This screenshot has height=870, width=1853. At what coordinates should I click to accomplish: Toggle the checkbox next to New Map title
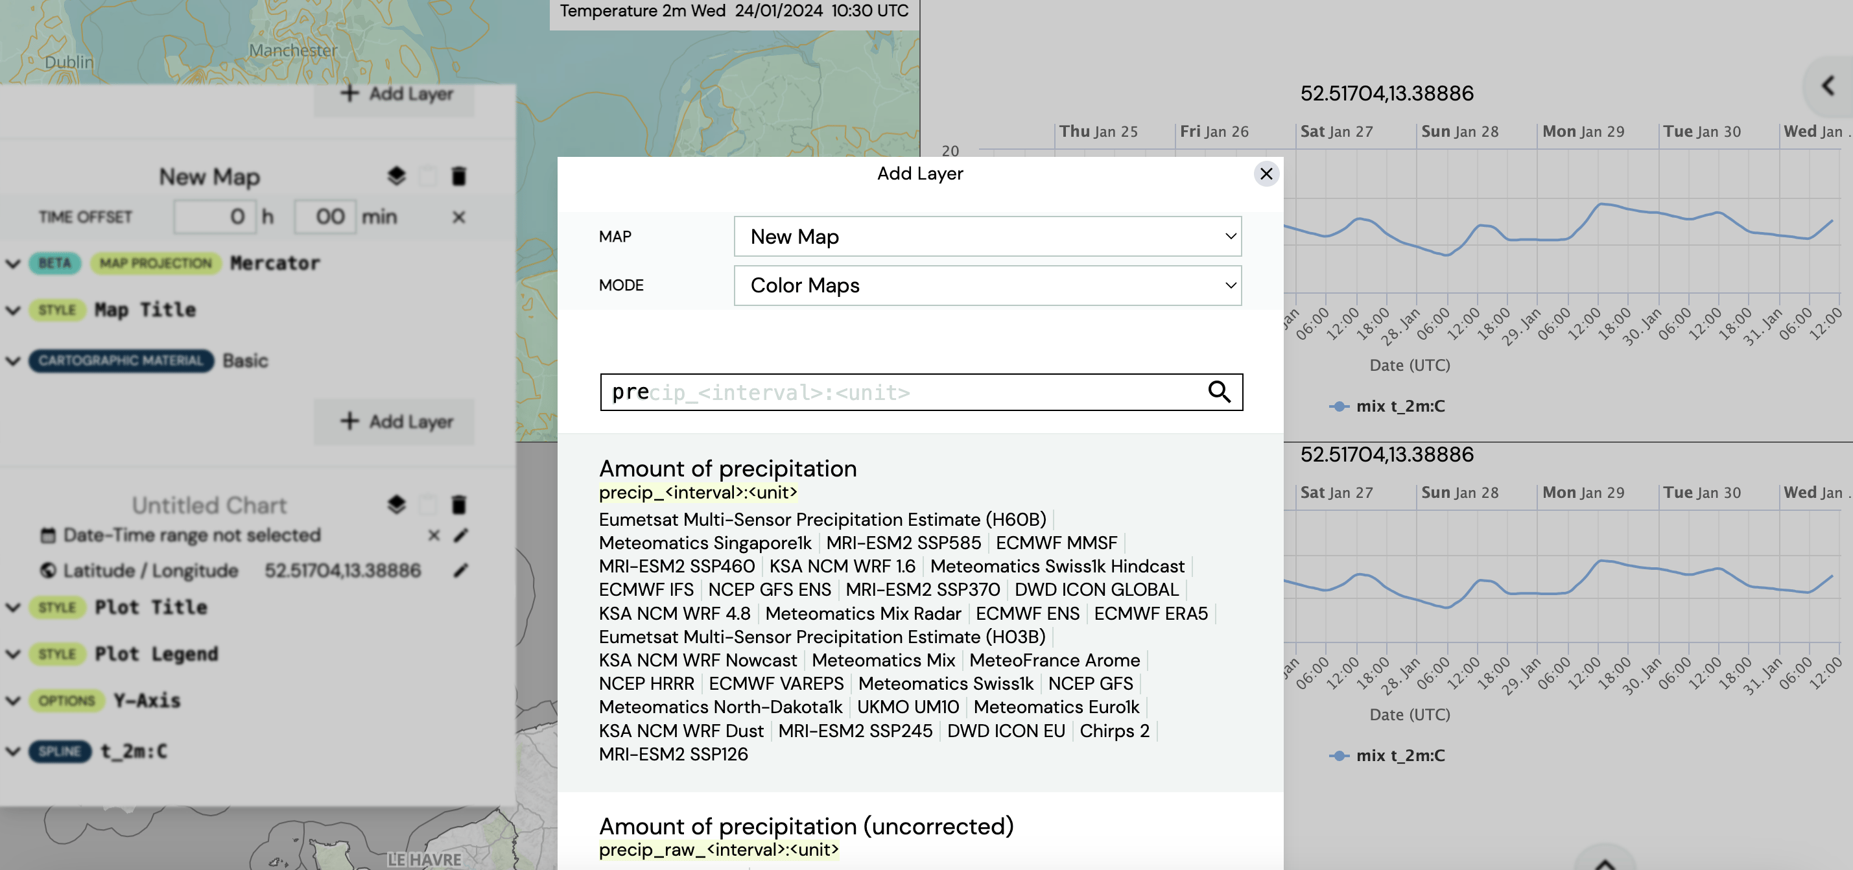427,176
